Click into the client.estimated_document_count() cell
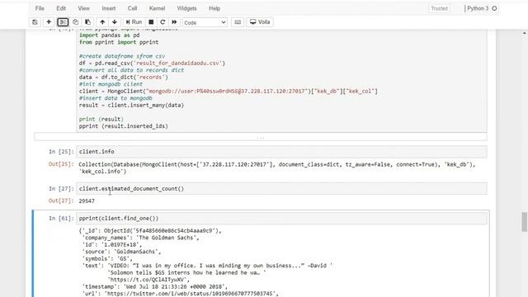 tap(281, 189)
